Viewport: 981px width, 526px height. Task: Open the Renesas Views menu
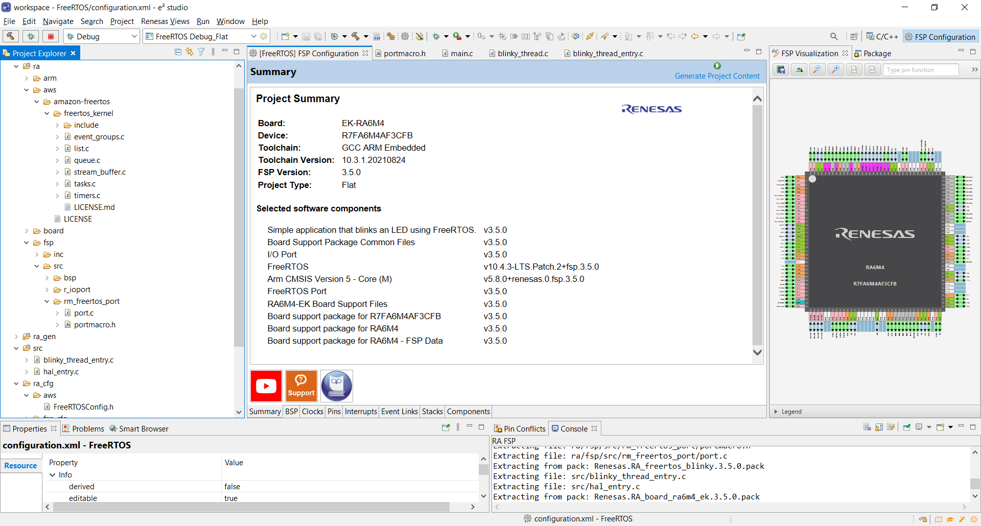(165, 21)
